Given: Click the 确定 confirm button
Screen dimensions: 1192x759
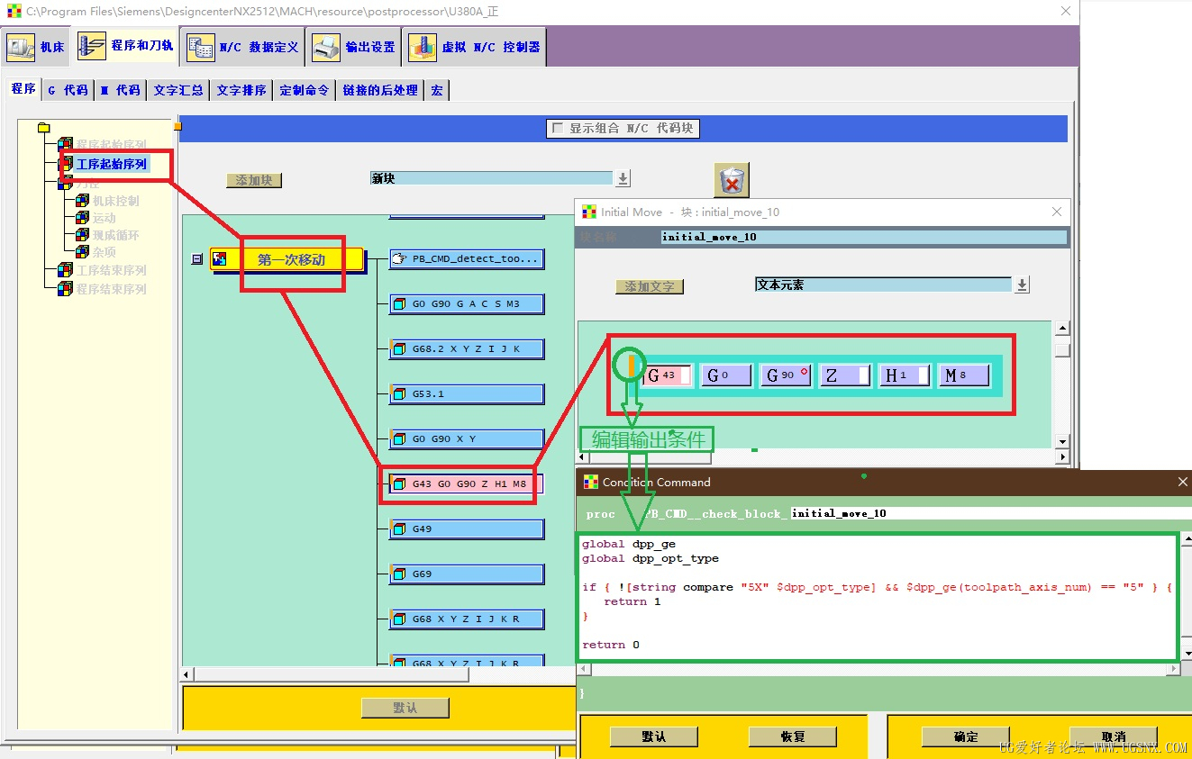Looking at the screenshot, I should point(966,736).
